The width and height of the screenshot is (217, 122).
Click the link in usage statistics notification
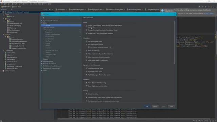pyautogui.click(x=209, y=14)
